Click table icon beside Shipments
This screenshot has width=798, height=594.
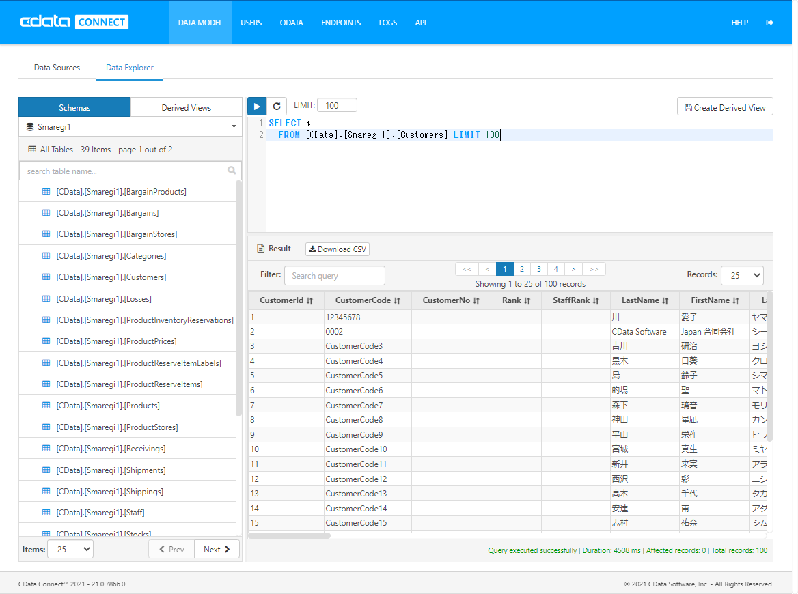(x=46, y=470)
